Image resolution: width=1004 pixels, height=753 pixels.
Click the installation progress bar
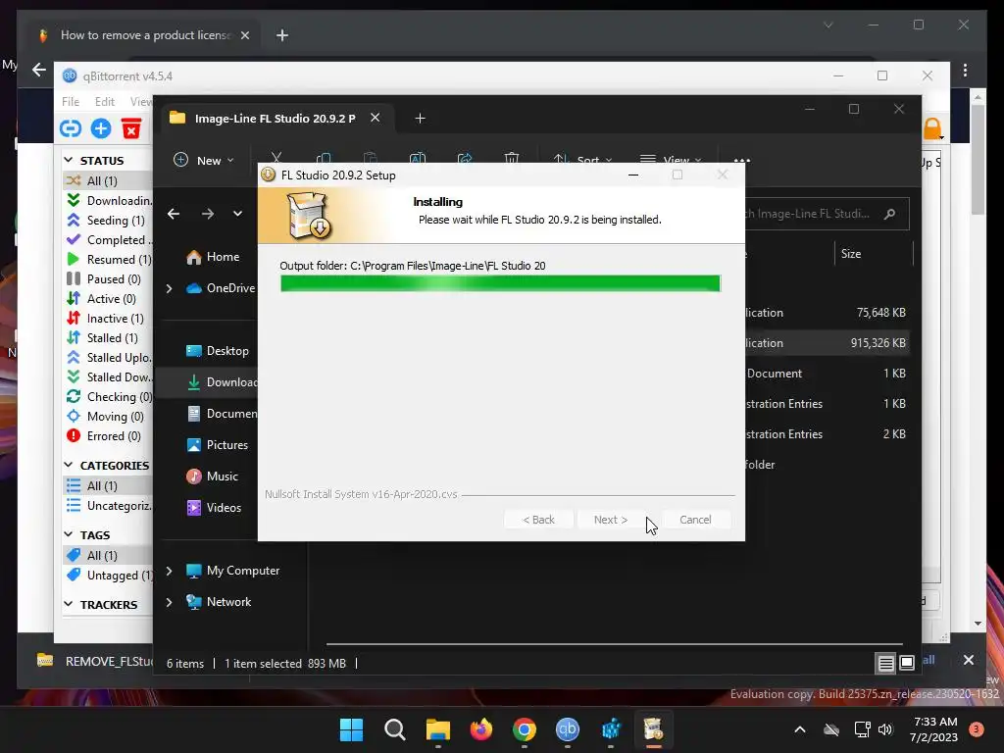[x=500, y=283]
